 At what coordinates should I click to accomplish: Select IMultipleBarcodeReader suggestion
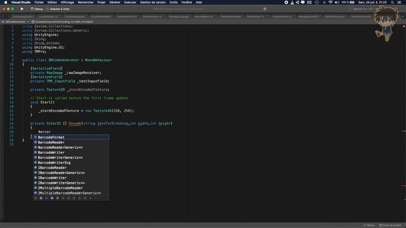click(x=71, y=188)
